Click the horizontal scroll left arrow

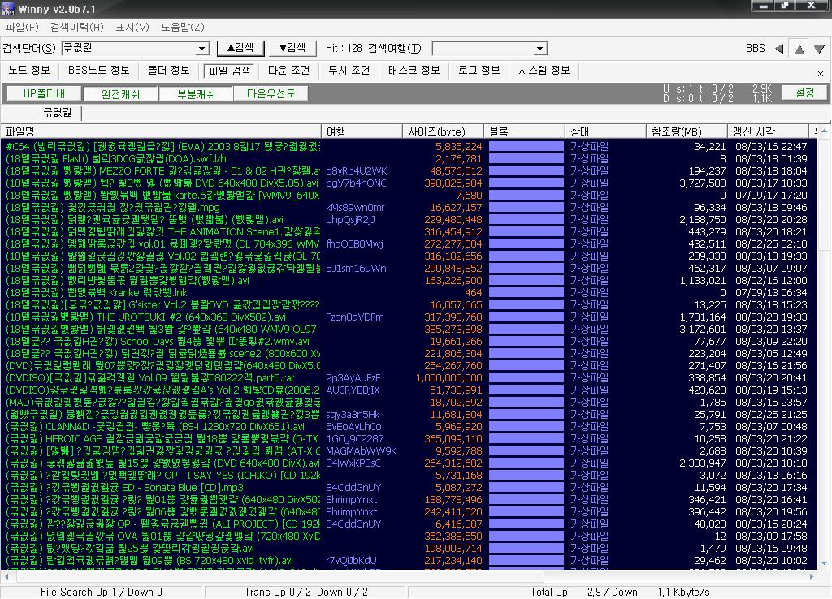[x=6, y=576]
